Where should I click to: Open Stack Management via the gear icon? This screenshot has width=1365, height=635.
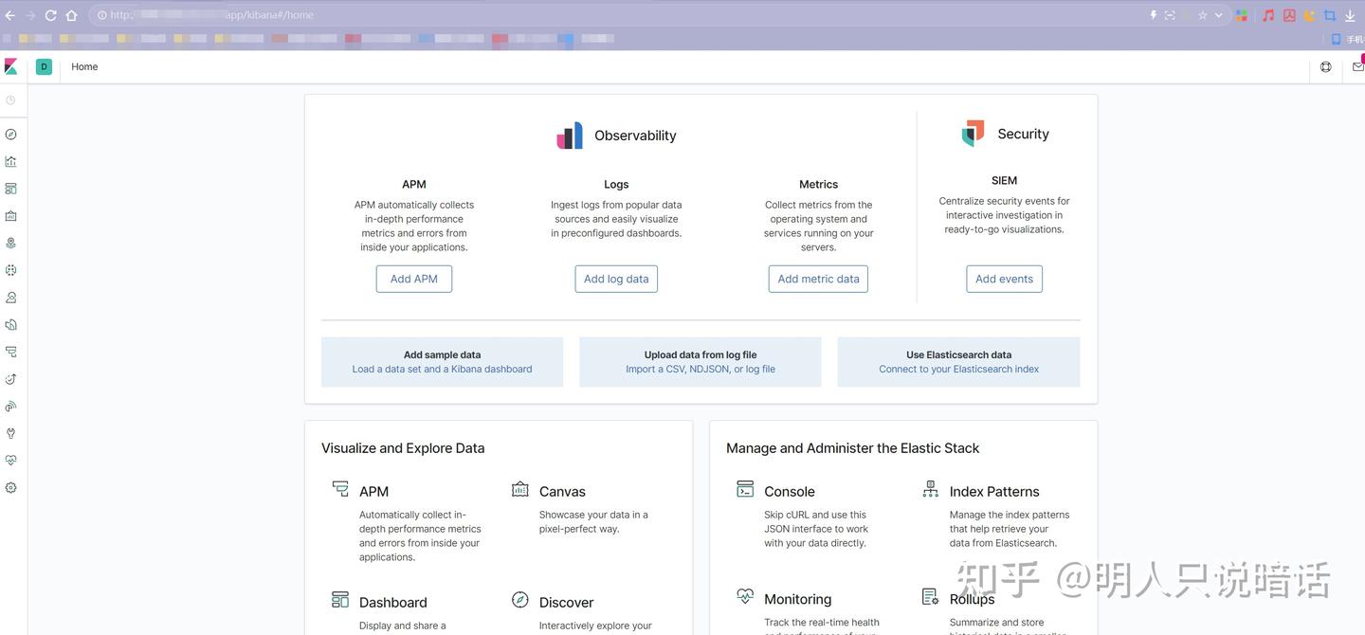coord(10,486)
